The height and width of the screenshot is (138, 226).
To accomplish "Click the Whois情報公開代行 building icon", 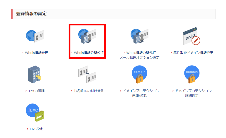I will coord(87,36).
